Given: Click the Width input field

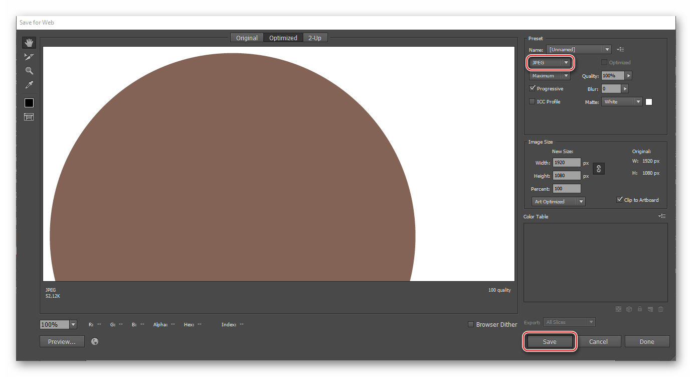Looking at the screenshot, I should (x=567, y=163).
